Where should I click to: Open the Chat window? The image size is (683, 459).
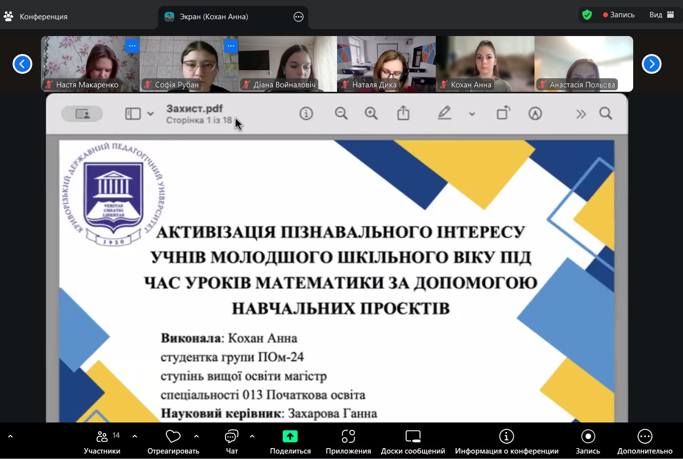click(x=231, y=442)
